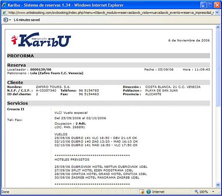Click the Cliente section heading
This screenshot has width=222, height=196.
point(15,82)
